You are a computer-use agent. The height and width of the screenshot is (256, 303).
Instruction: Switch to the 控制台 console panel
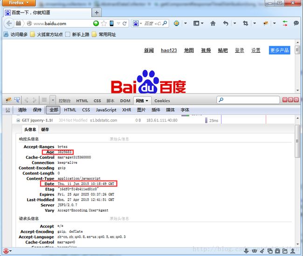point(64,101)
